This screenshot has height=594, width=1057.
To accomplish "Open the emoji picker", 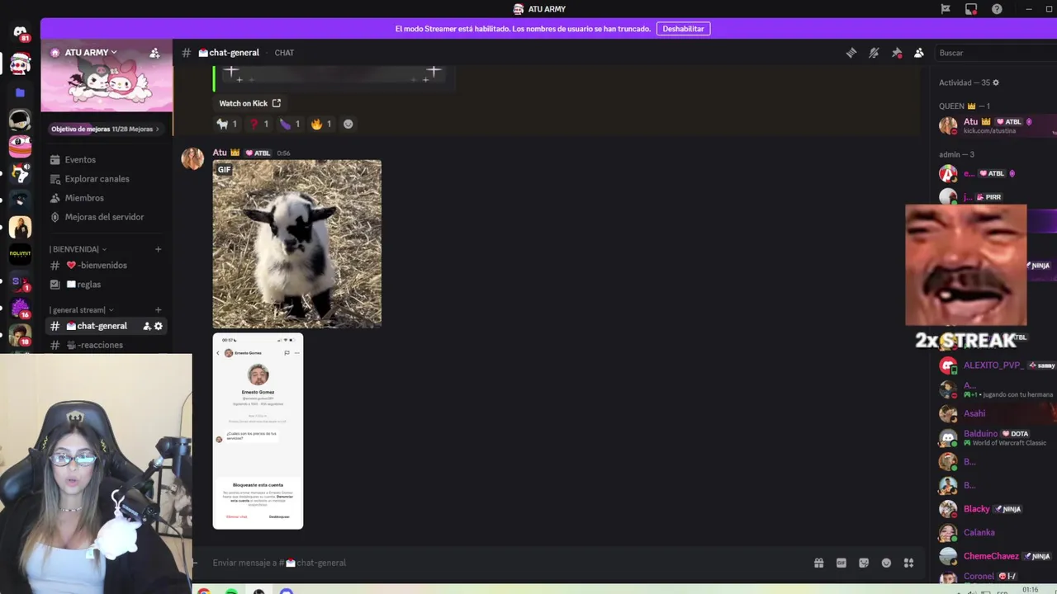I will (x=886, y=563).
